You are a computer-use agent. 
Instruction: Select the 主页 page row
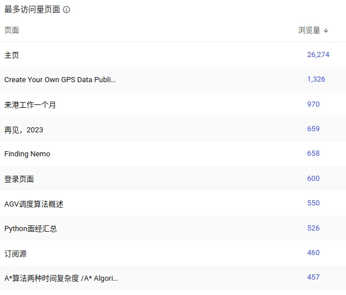point(173,55)
